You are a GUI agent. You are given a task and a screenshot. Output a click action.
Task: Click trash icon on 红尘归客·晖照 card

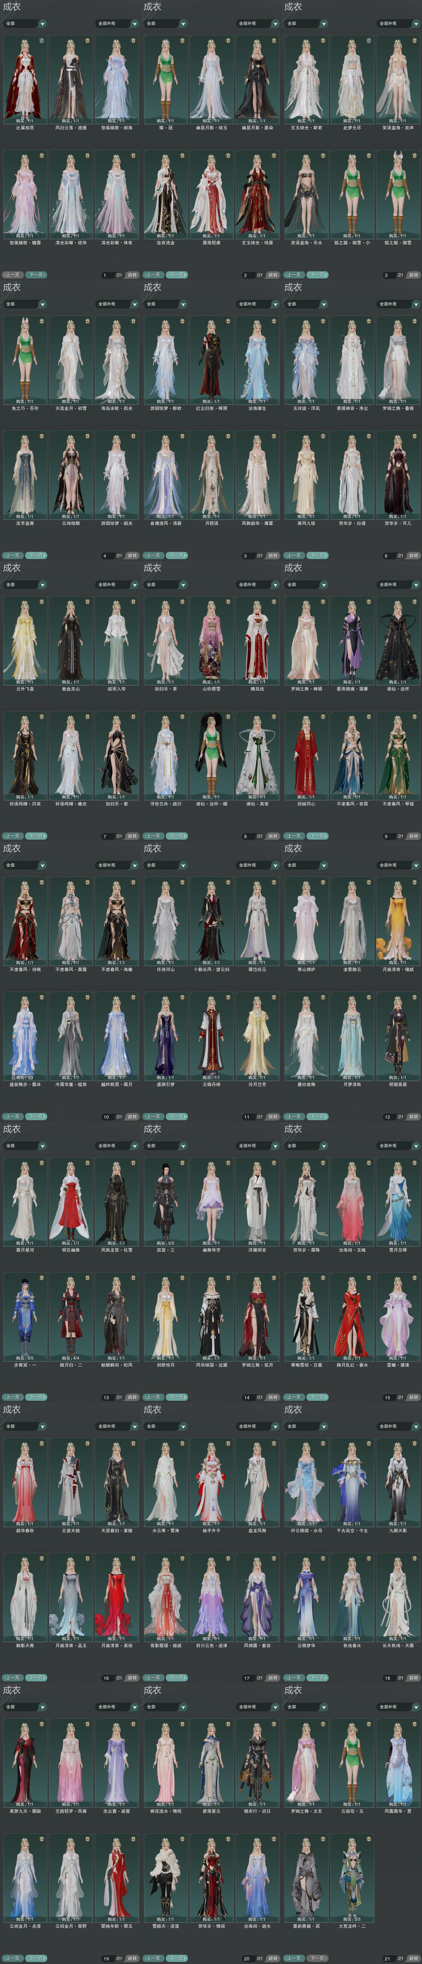[229, 321]
